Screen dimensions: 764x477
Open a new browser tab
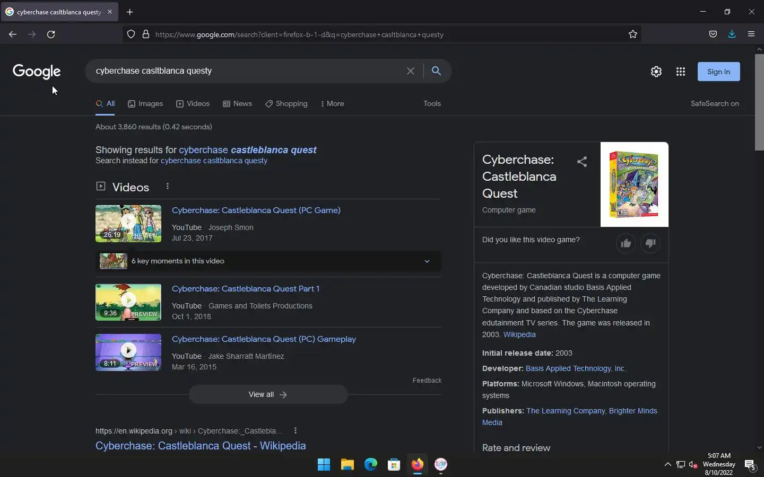coord(130,12)
